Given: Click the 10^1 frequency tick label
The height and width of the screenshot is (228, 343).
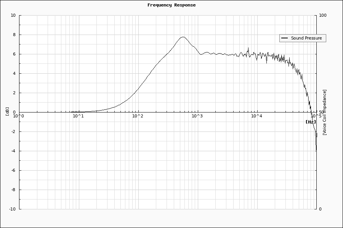Looking at the screenshot, I should (78, 116).
